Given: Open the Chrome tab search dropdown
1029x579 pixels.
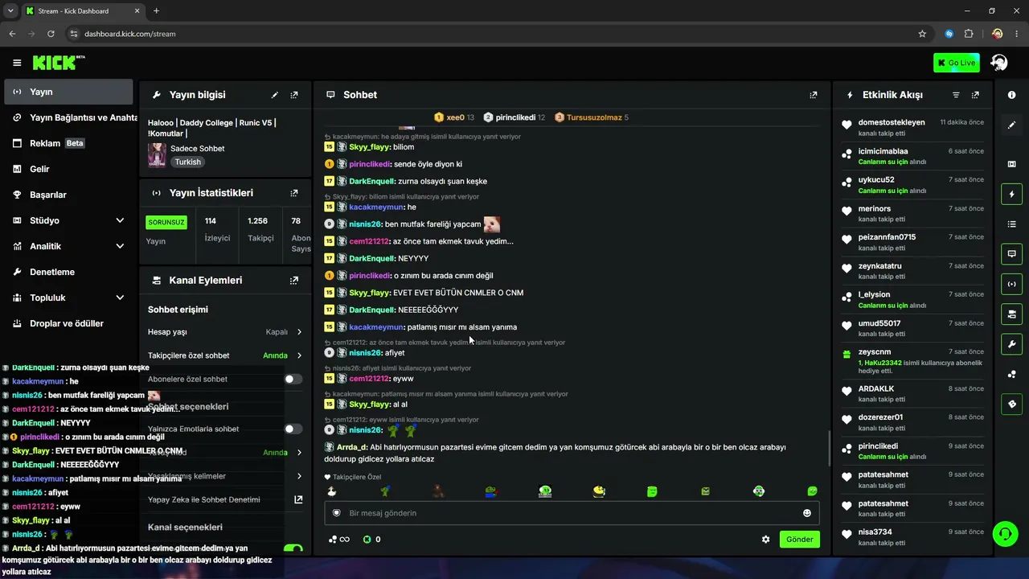Looking at the screenshot, I should (x=10, y=11).
